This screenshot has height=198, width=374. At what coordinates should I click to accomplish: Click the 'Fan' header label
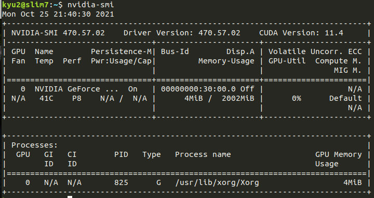pos(18,61)
